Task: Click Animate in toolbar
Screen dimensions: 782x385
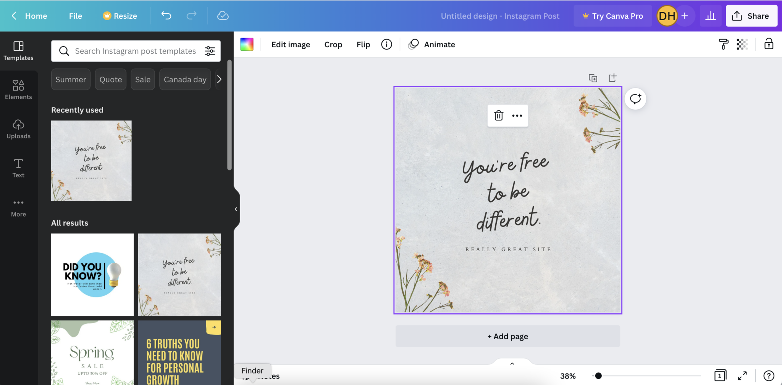Action: [432, 45]
